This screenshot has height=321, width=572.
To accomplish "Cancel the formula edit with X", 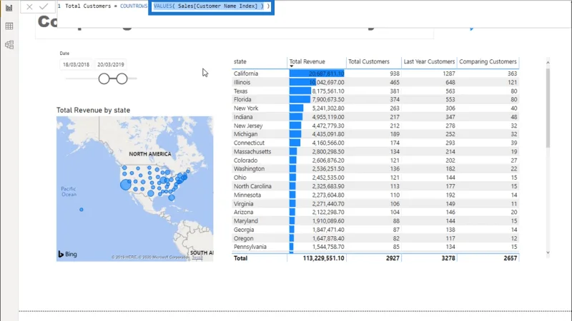I will point(29,6).
